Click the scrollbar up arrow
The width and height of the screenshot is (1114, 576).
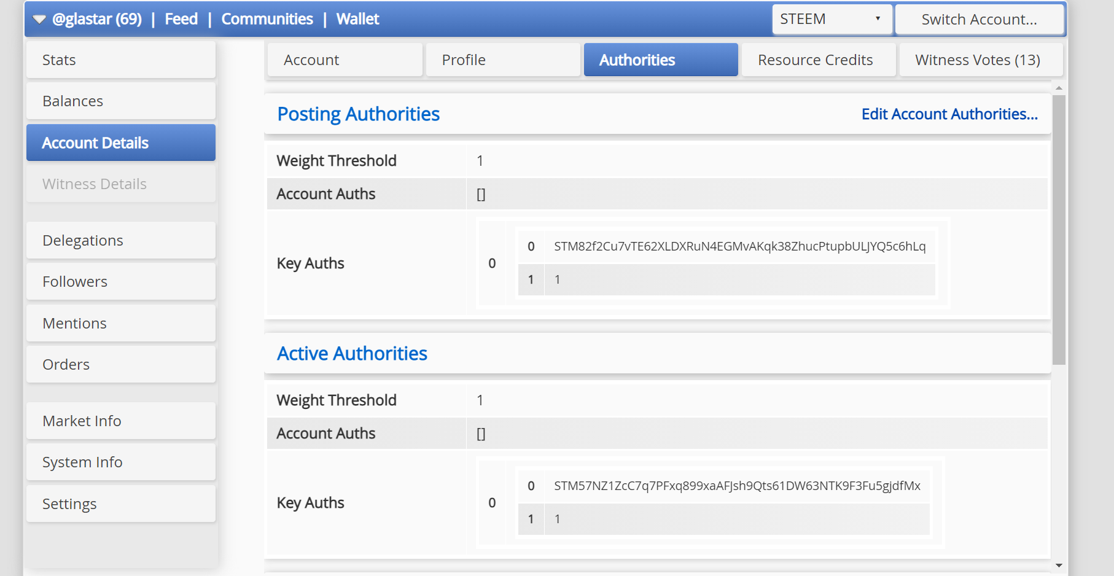point(1059,88)
